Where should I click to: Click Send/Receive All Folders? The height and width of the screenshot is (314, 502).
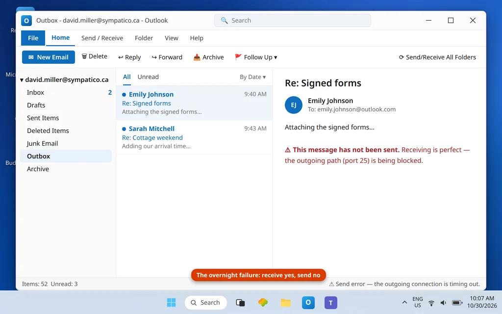pyautogui.click(x=437, y=57)
